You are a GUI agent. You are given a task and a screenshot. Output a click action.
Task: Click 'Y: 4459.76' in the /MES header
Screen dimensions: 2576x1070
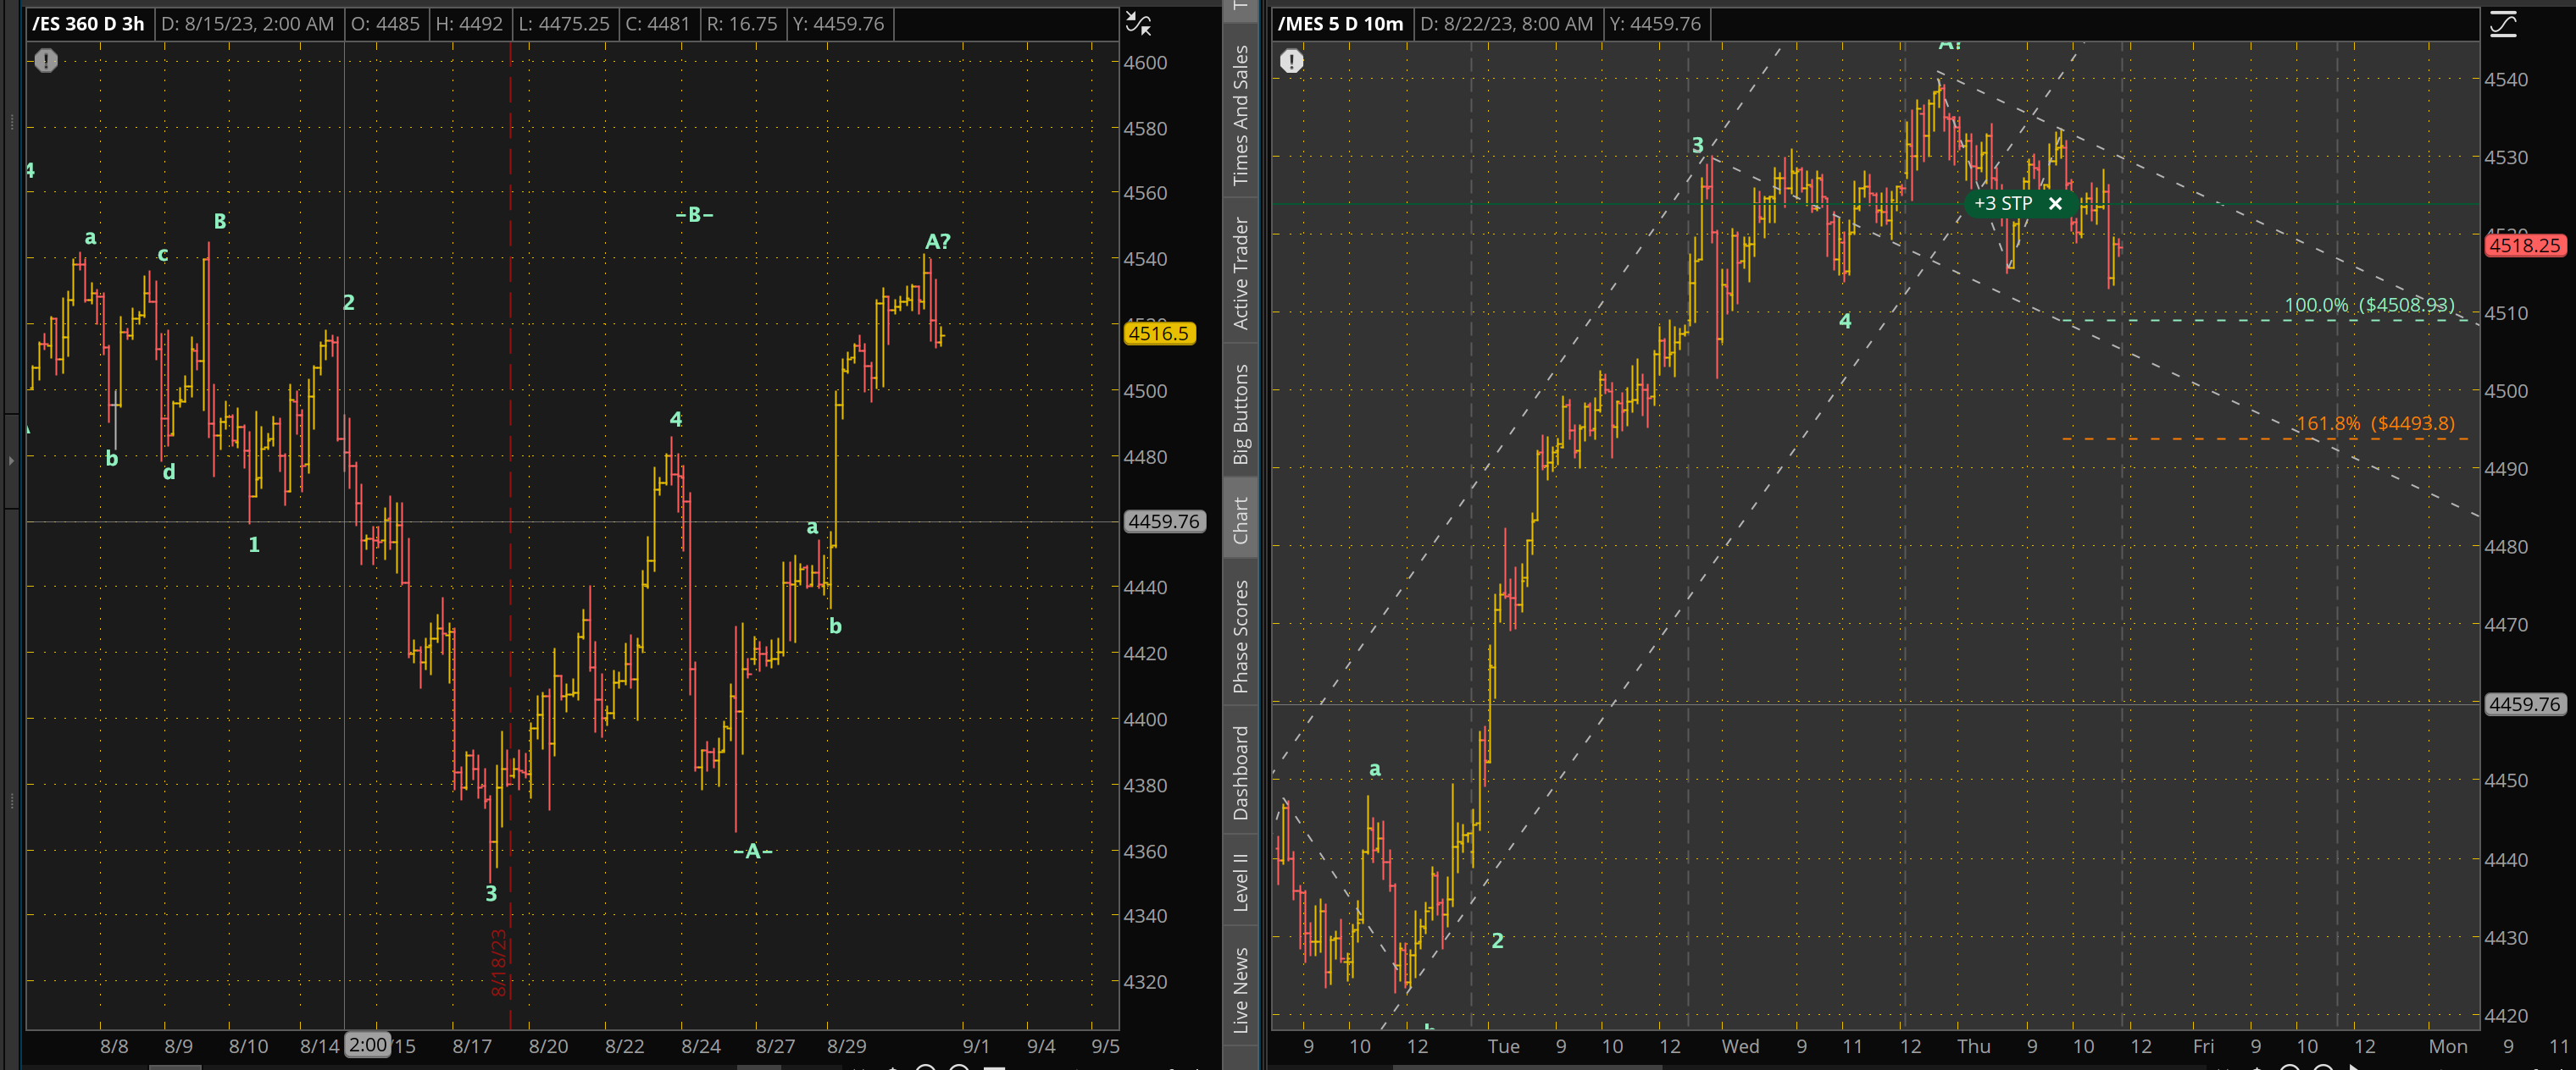click(x=1654, y=24)
